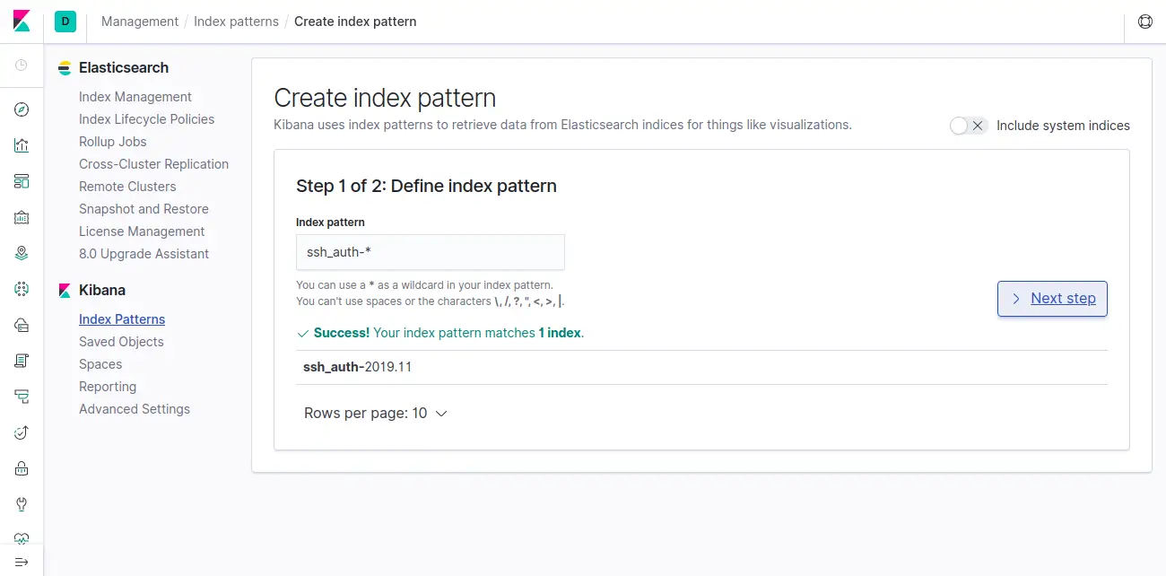Screen dimensions: 1166x576
Task: Click Step 1 of 2 heading
Action: pos(426,186)
